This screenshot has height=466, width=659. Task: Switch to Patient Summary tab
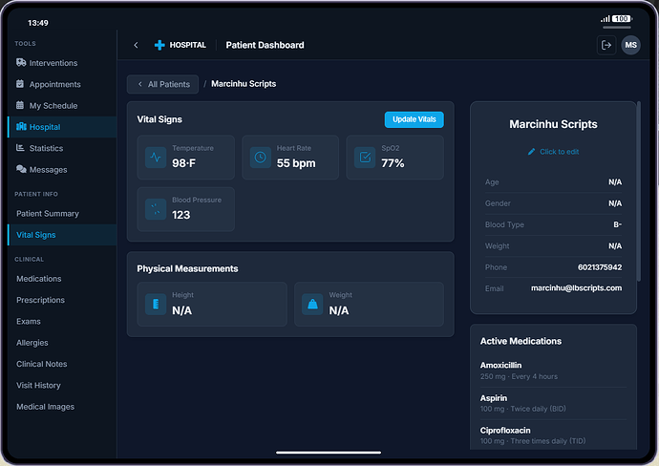point(48,214)
